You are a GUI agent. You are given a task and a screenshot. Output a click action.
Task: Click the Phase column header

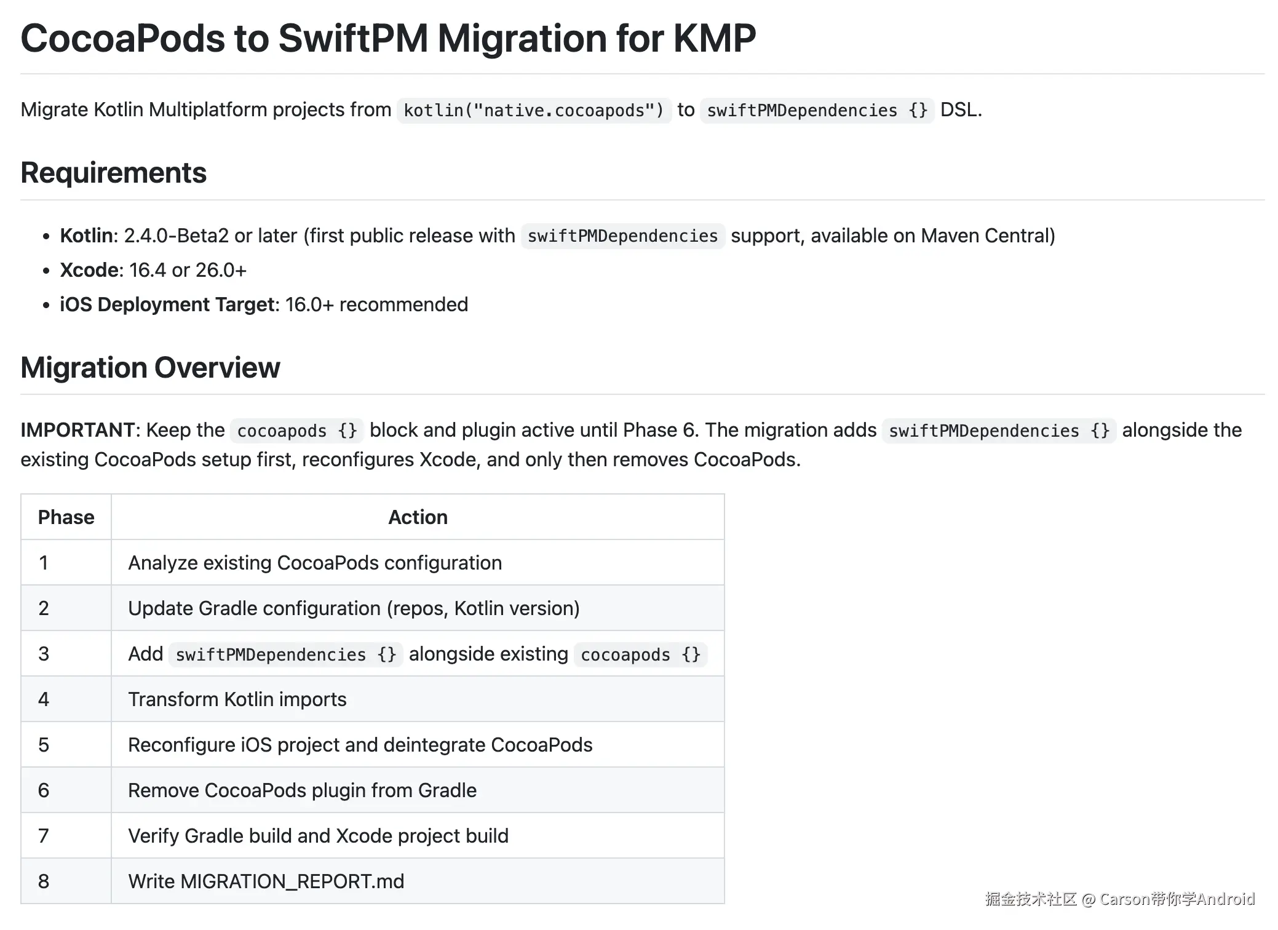(x=66, y=517)
